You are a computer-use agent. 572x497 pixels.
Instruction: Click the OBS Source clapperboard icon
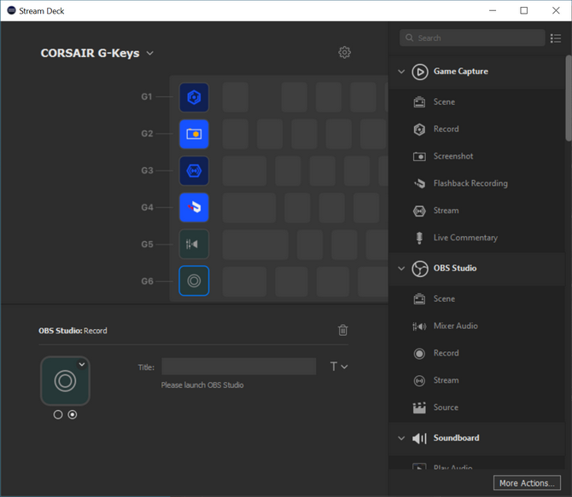[419, 407]
